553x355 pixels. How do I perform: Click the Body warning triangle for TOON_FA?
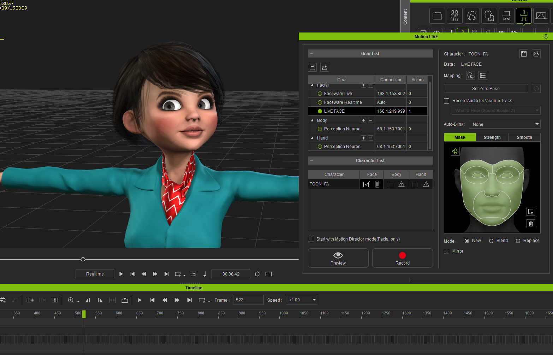[402, 184]
